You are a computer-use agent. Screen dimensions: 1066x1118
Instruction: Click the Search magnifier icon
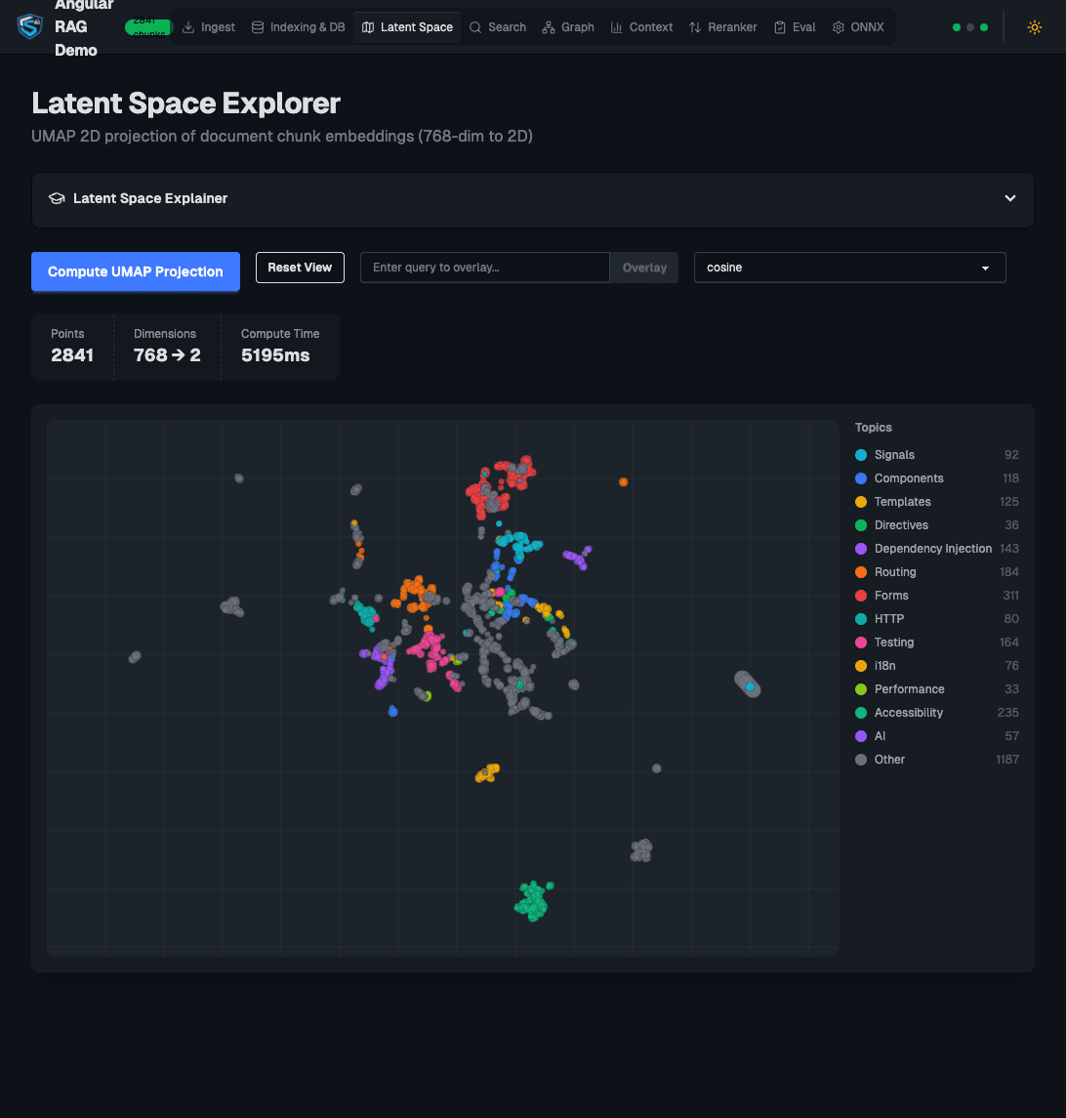[x=474, y=27]
